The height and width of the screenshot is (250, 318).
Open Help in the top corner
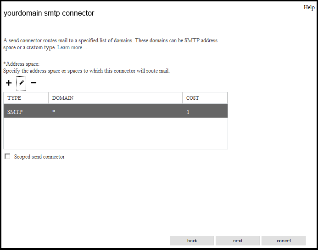tap(309, 7)
